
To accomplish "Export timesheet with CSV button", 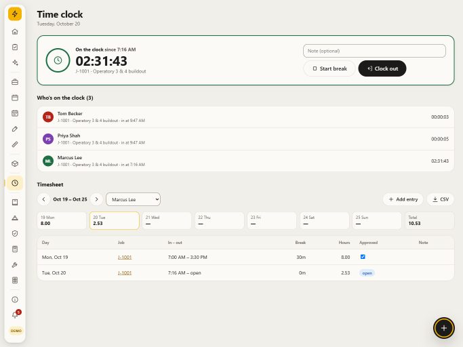I will (441, 199).
